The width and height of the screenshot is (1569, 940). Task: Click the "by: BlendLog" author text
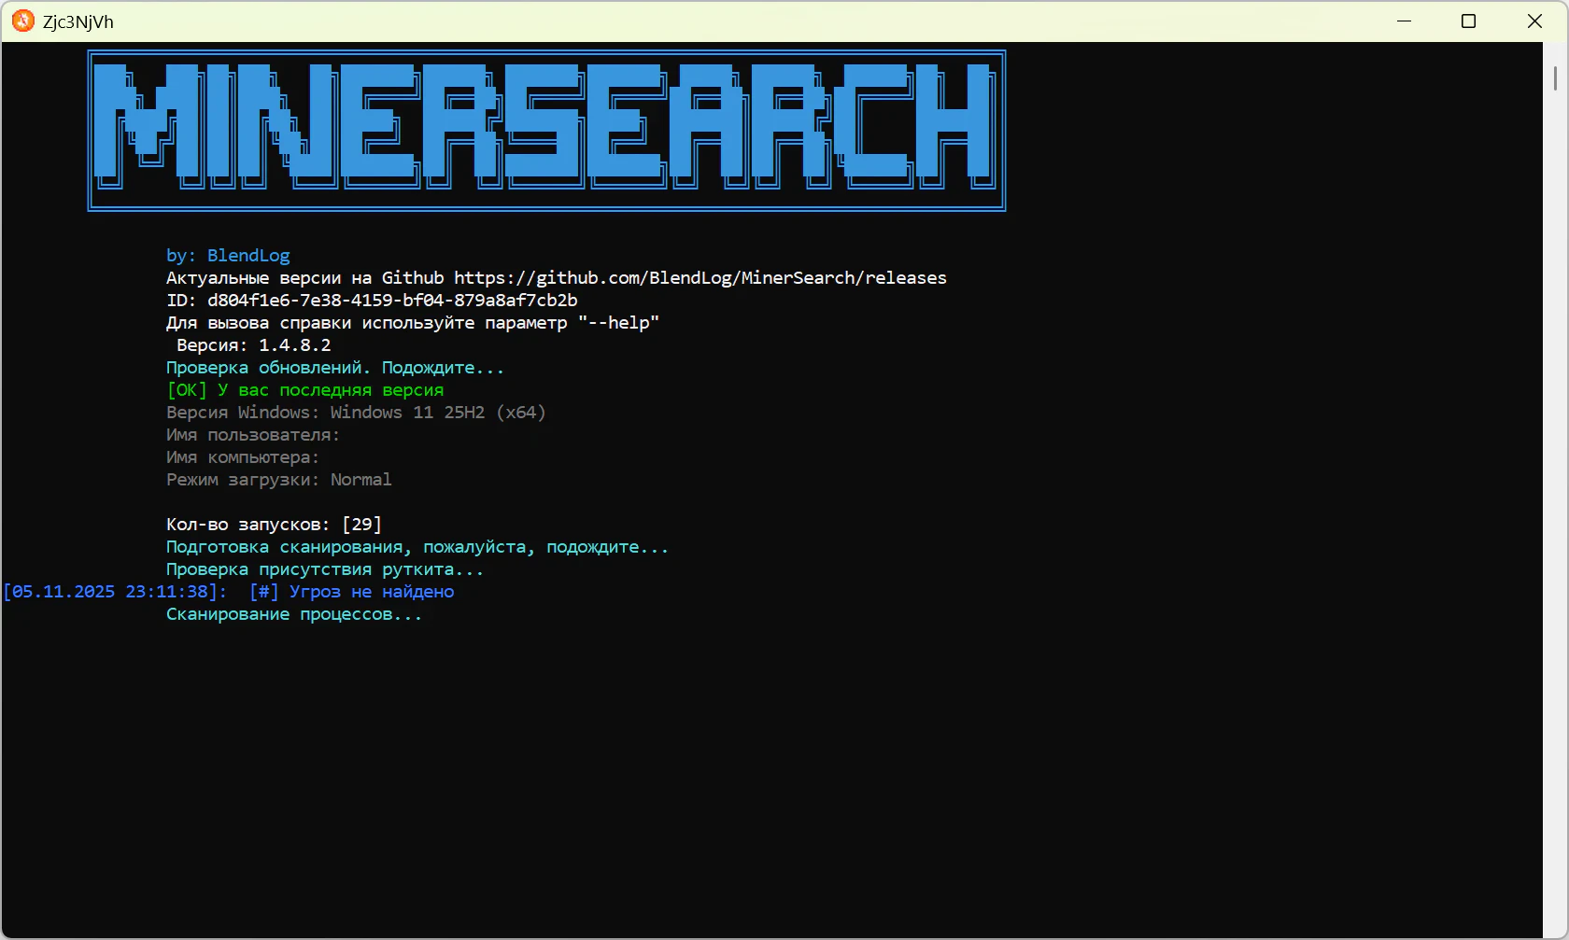pyautogui.click(x=228, y=256)
